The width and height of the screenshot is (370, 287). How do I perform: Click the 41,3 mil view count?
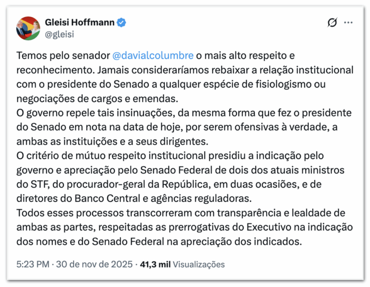155,264
